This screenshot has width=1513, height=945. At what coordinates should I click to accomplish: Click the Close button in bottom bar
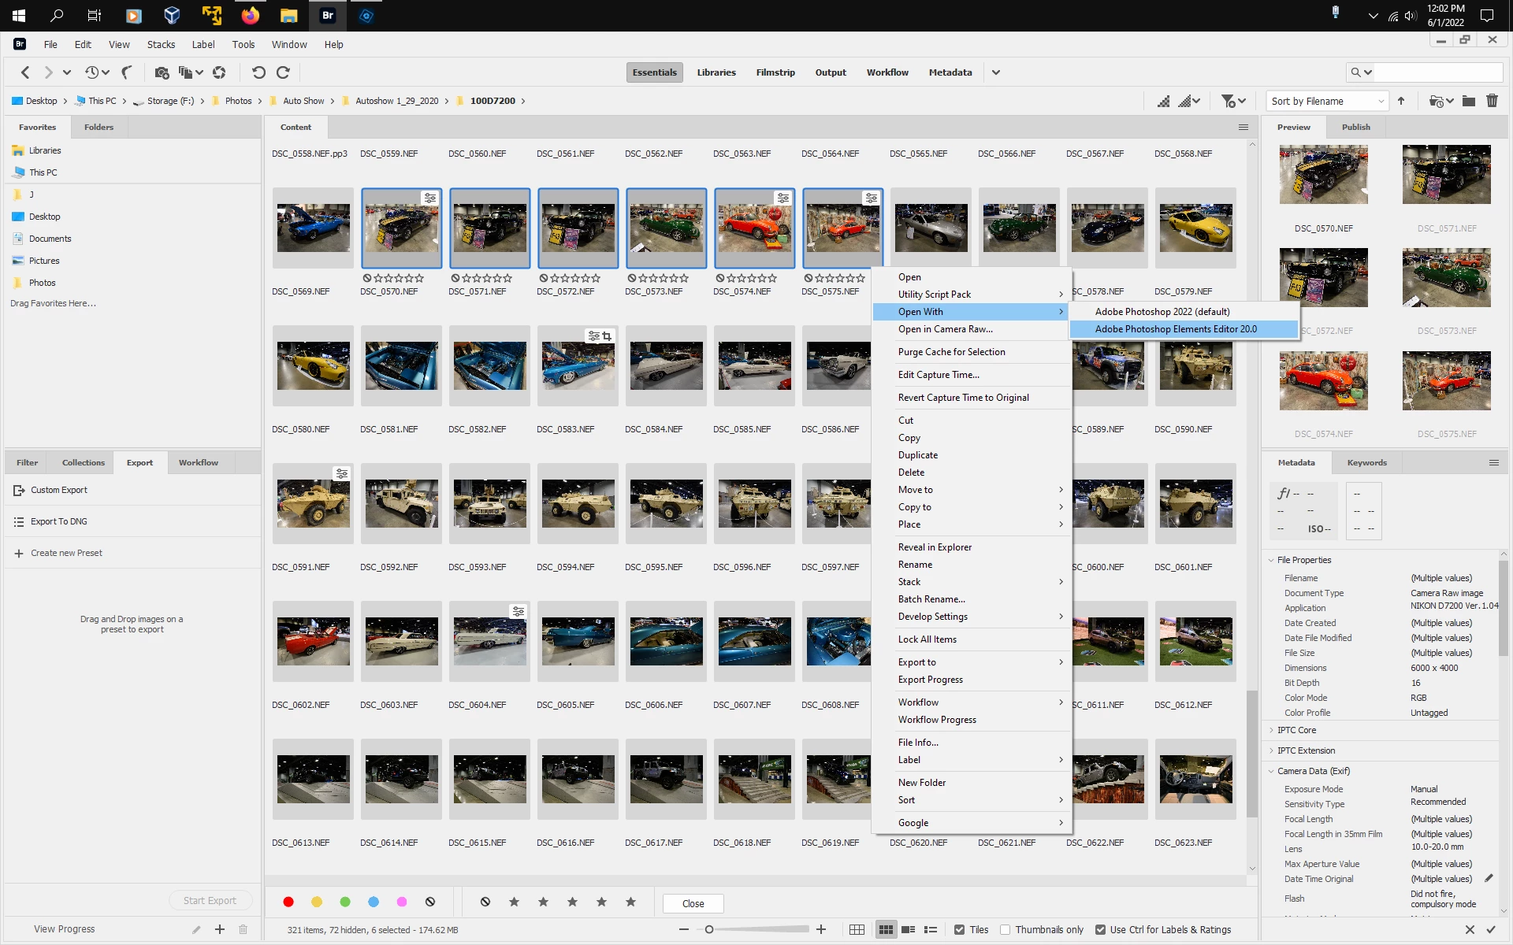[x=693, y=903]
